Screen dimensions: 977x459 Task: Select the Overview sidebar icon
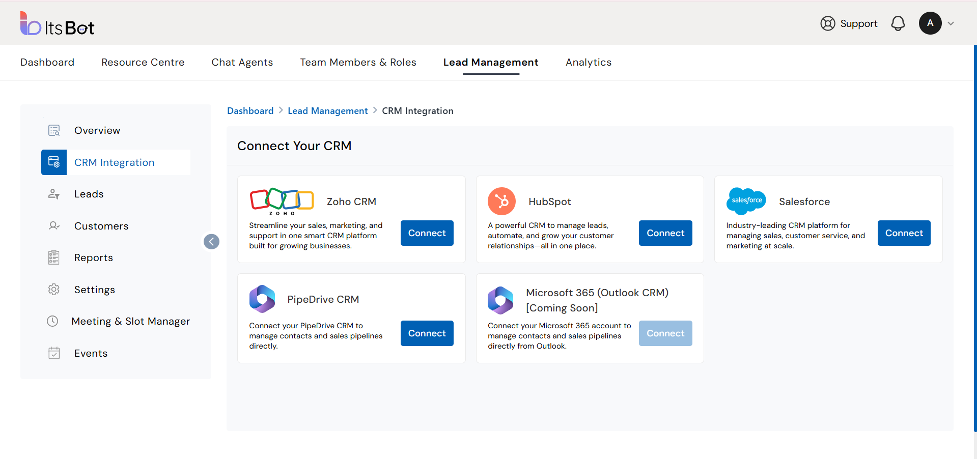pos(54,130)
